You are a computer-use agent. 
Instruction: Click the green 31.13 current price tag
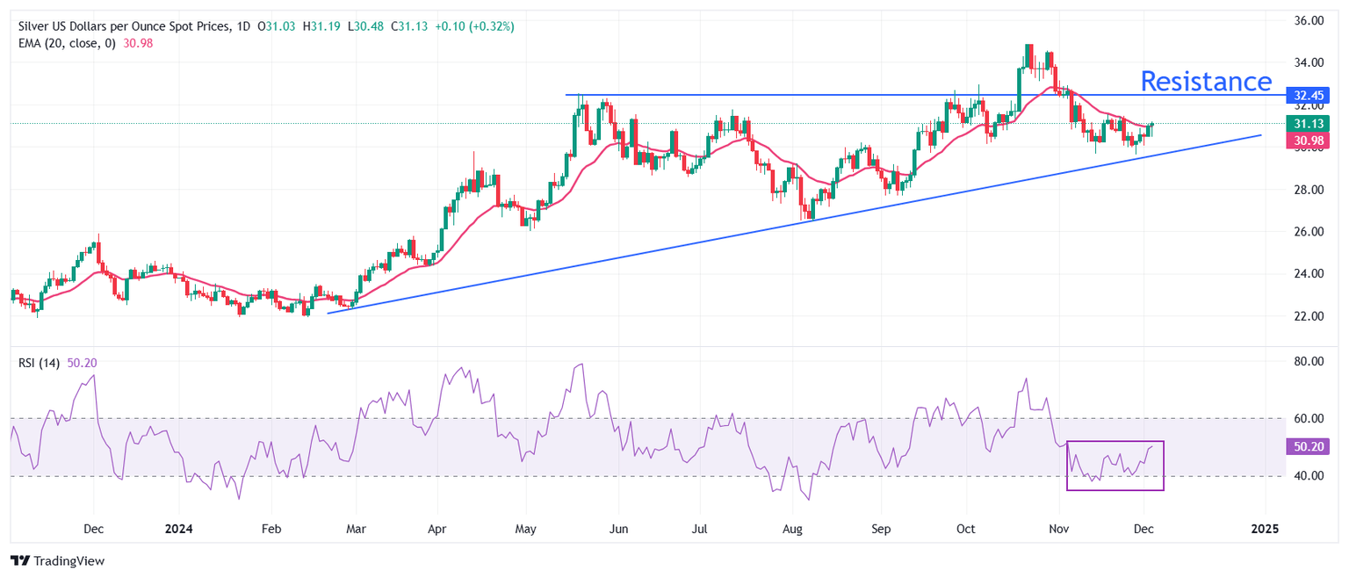(x=1304, y=124)
